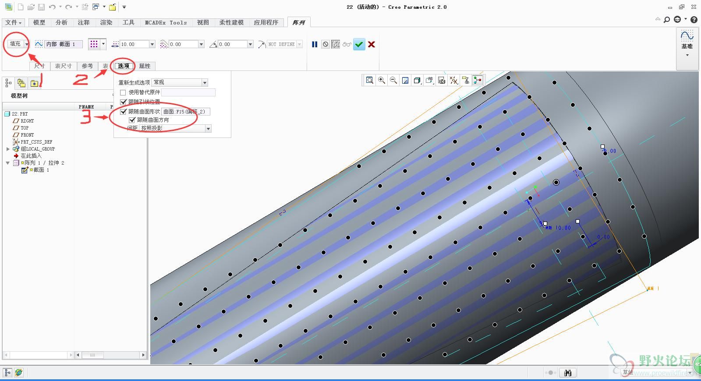Image resolution: width=701 pixels, height=381 pixels.
Task: Click the 内部 截面 1 sketch collector
Action: [64, 44]
